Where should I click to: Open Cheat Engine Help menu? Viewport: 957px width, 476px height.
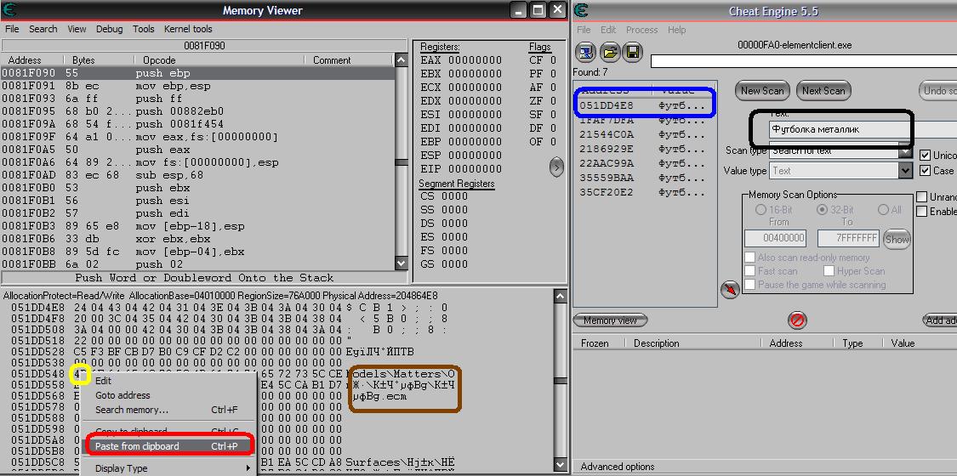676,30
